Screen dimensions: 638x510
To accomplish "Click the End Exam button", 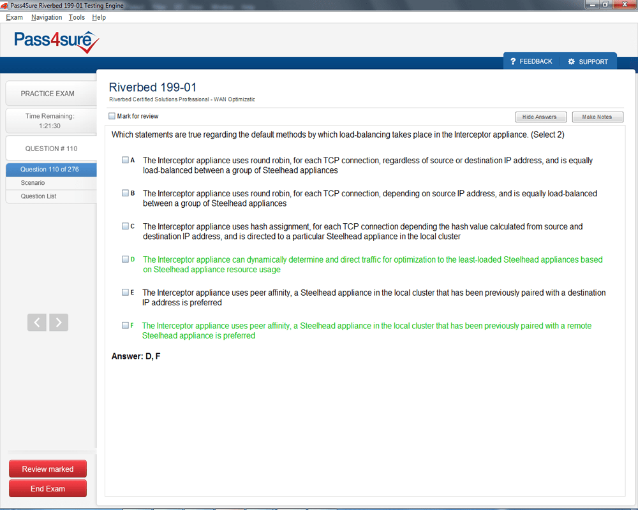I will (48, 488).
